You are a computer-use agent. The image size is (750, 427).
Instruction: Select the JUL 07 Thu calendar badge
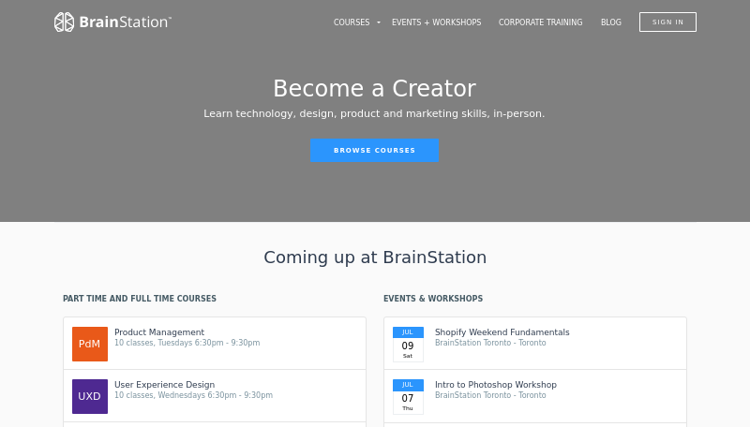408,396
